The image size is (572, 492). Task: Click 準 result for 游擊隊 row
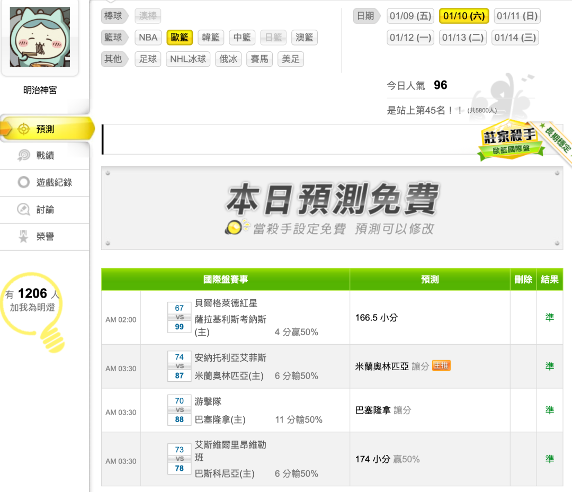click(550, 410)
